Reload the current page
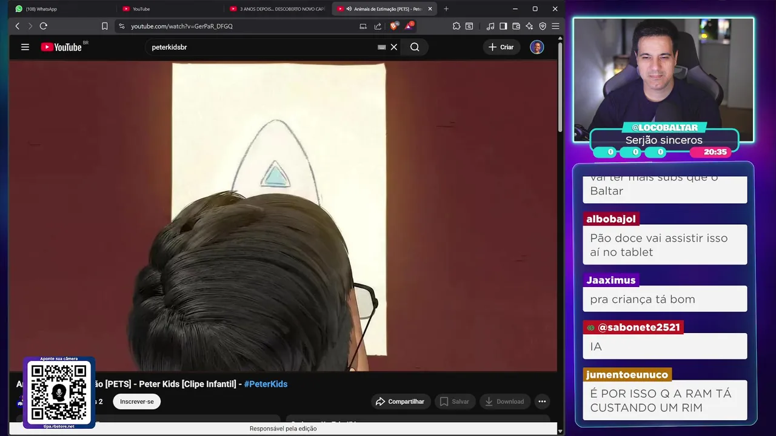The image size is (776, 436). point(43,26)
